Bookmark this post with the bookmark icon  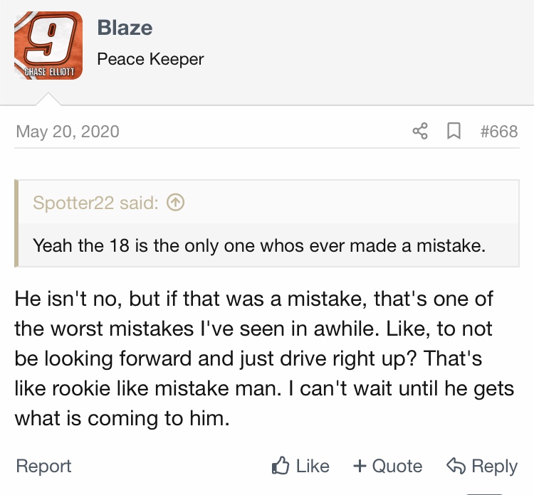point(453,132)
